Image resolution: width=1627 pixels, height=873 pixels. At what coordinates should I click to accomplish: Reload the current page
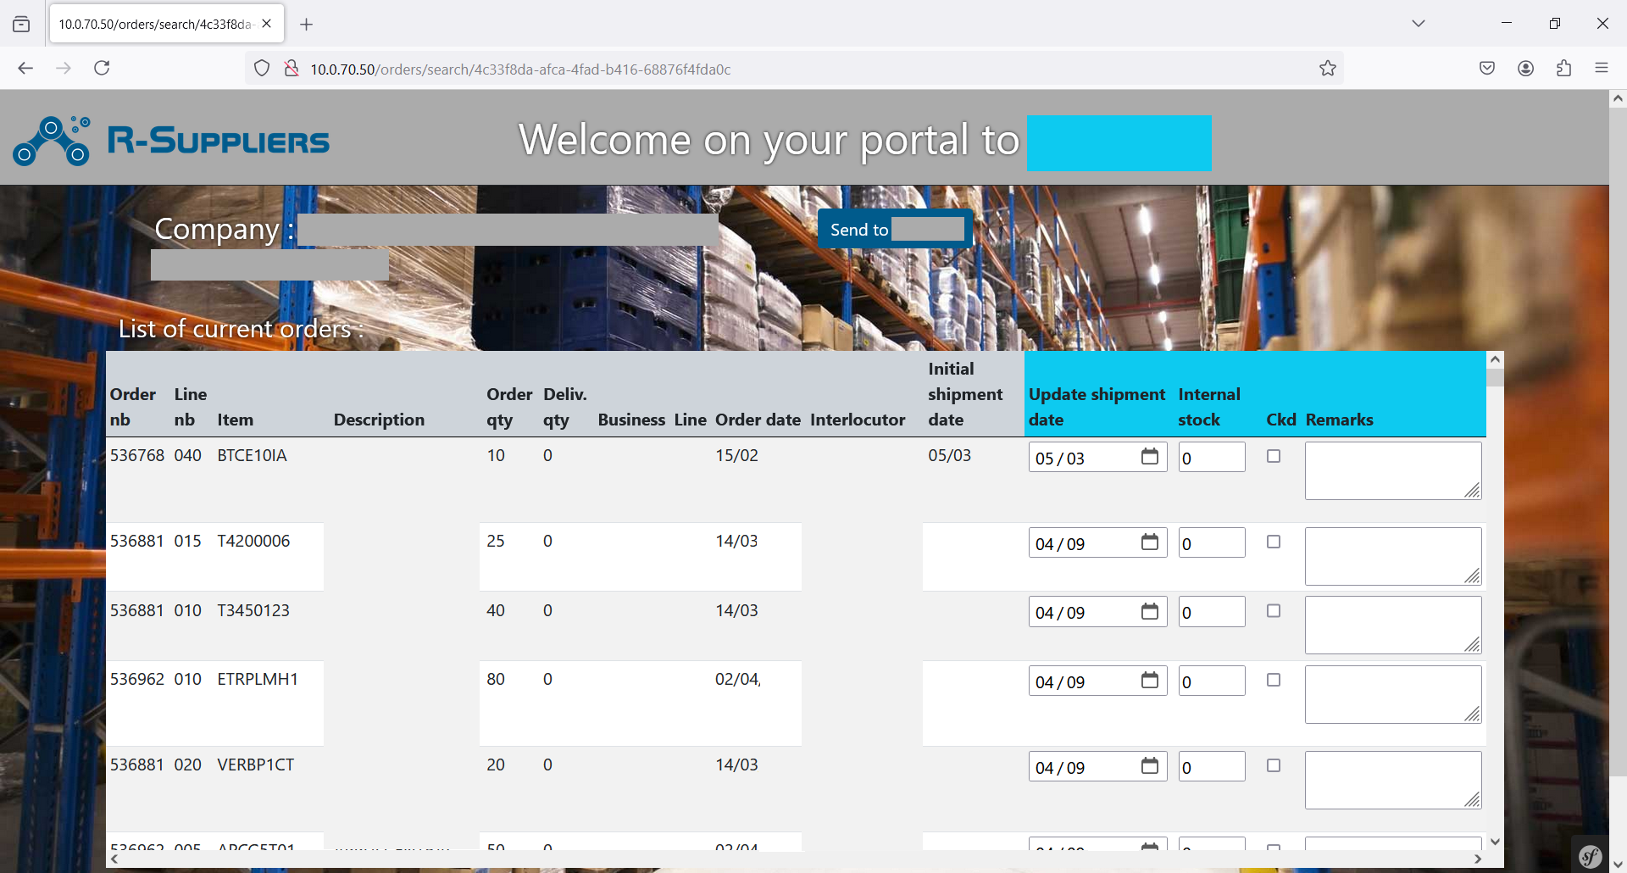point(102,68)
